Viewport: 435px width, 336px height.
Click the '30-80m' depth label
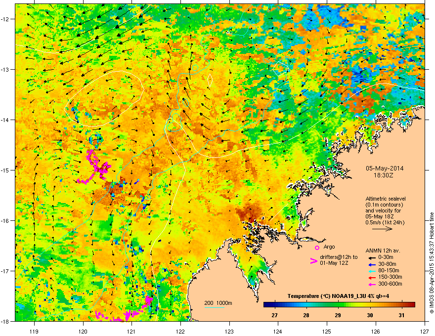point(387,264)
